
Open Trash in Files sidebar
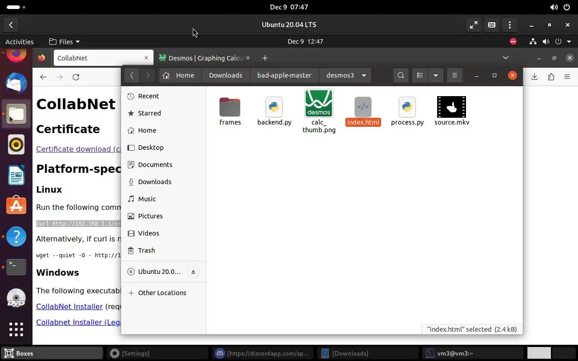point(163,250)
